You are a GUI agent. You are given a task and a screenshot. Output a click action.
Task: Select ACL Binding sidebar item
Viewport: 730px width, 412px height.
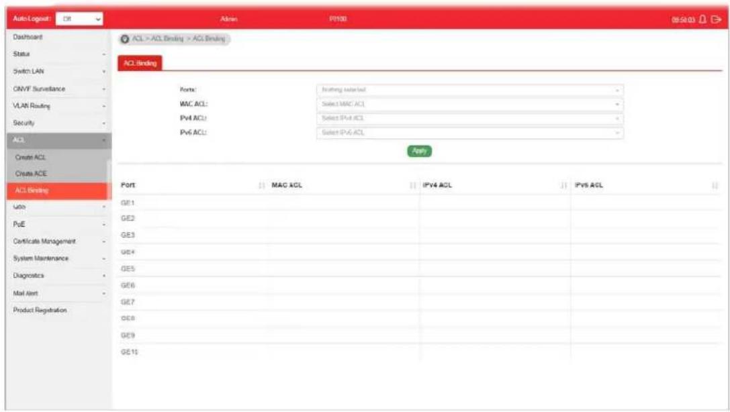point(58,191)
